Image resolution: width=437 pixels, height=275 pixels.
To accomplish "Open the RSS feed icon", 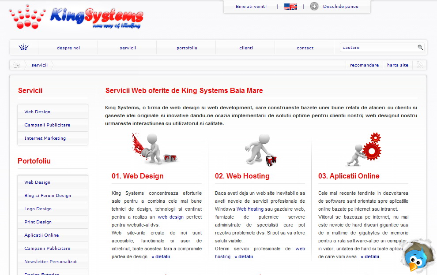I will pyautogui.click(x=420, y=65).
